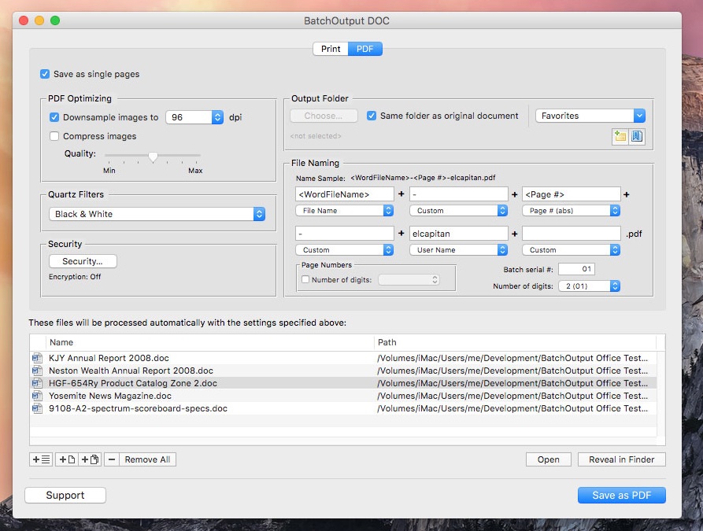This screenshot has height=531, width=703.
Task: Click the add single document icon
Action: (x=67, y=459)
